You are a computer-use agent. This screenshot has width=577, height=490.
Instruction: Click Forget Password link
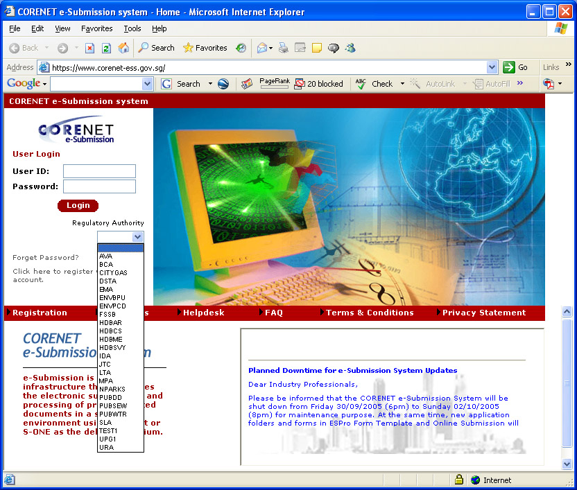point(46,258)
